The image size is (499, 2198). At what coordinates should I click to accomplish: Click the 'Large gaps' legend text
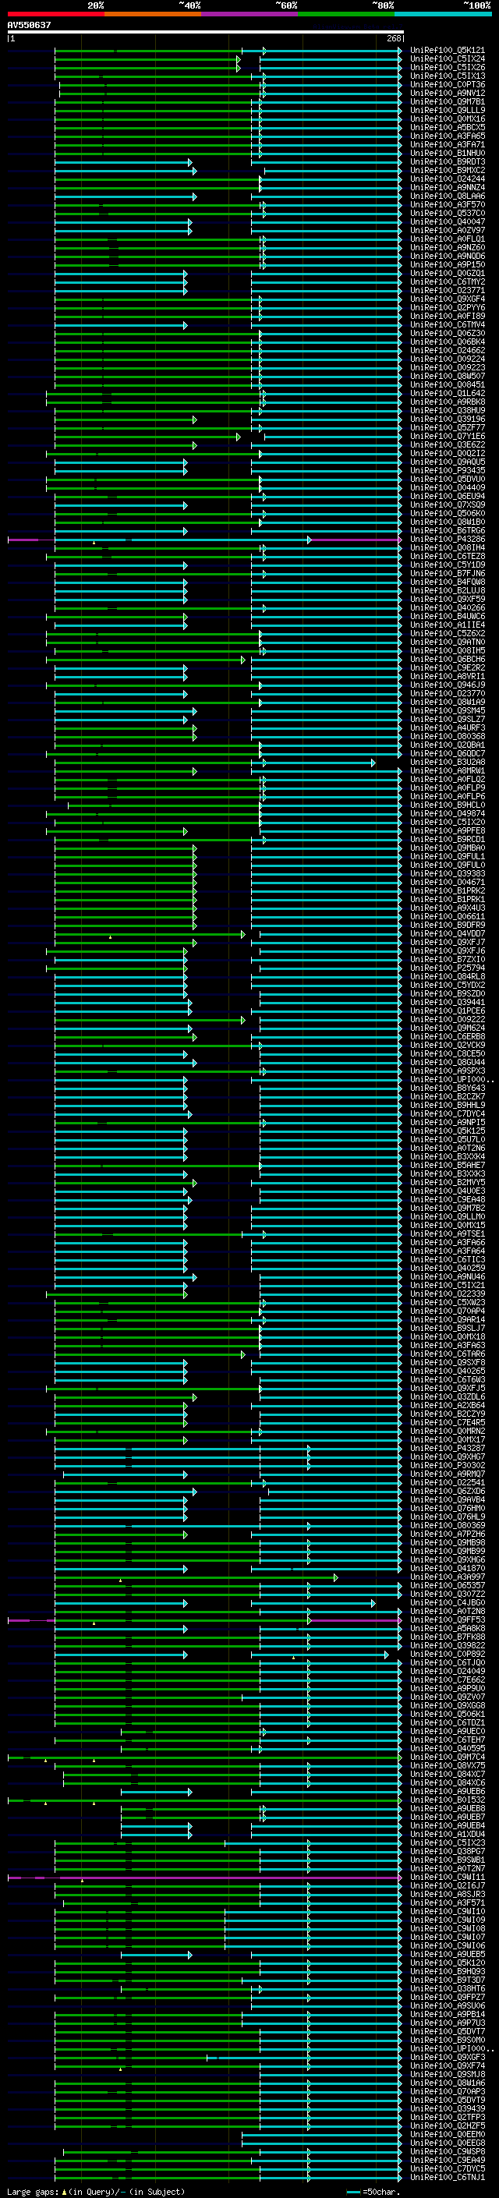tap(34, 2191)
